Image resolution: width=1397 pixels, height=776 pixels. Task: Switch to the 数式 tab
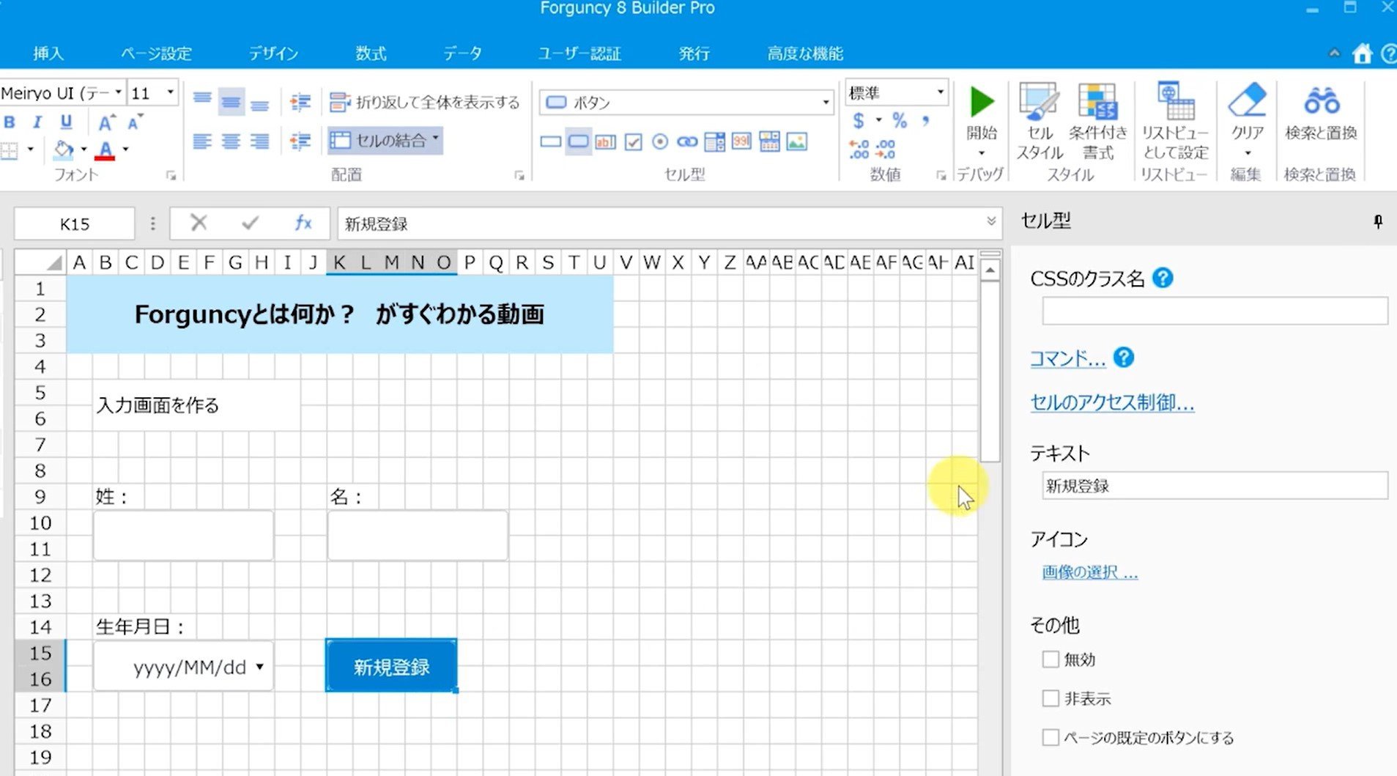pos(371,53)
